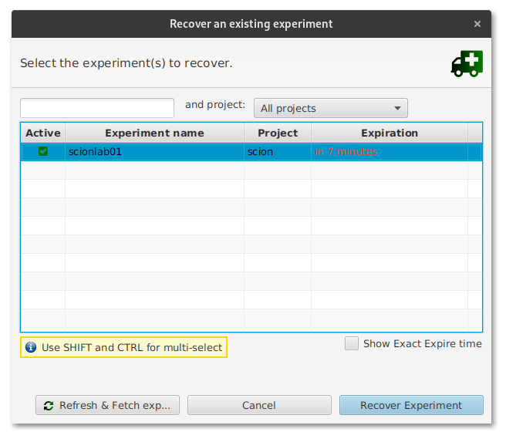
Task: Select the scionlab01 experiment name cell
Action: [x=154, y=152]
